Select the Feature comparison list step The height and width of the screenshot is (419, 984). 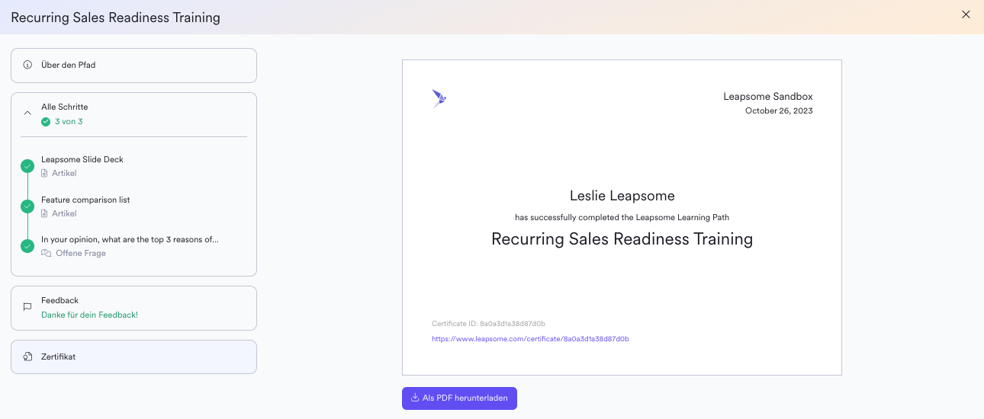tap(85, 200)
